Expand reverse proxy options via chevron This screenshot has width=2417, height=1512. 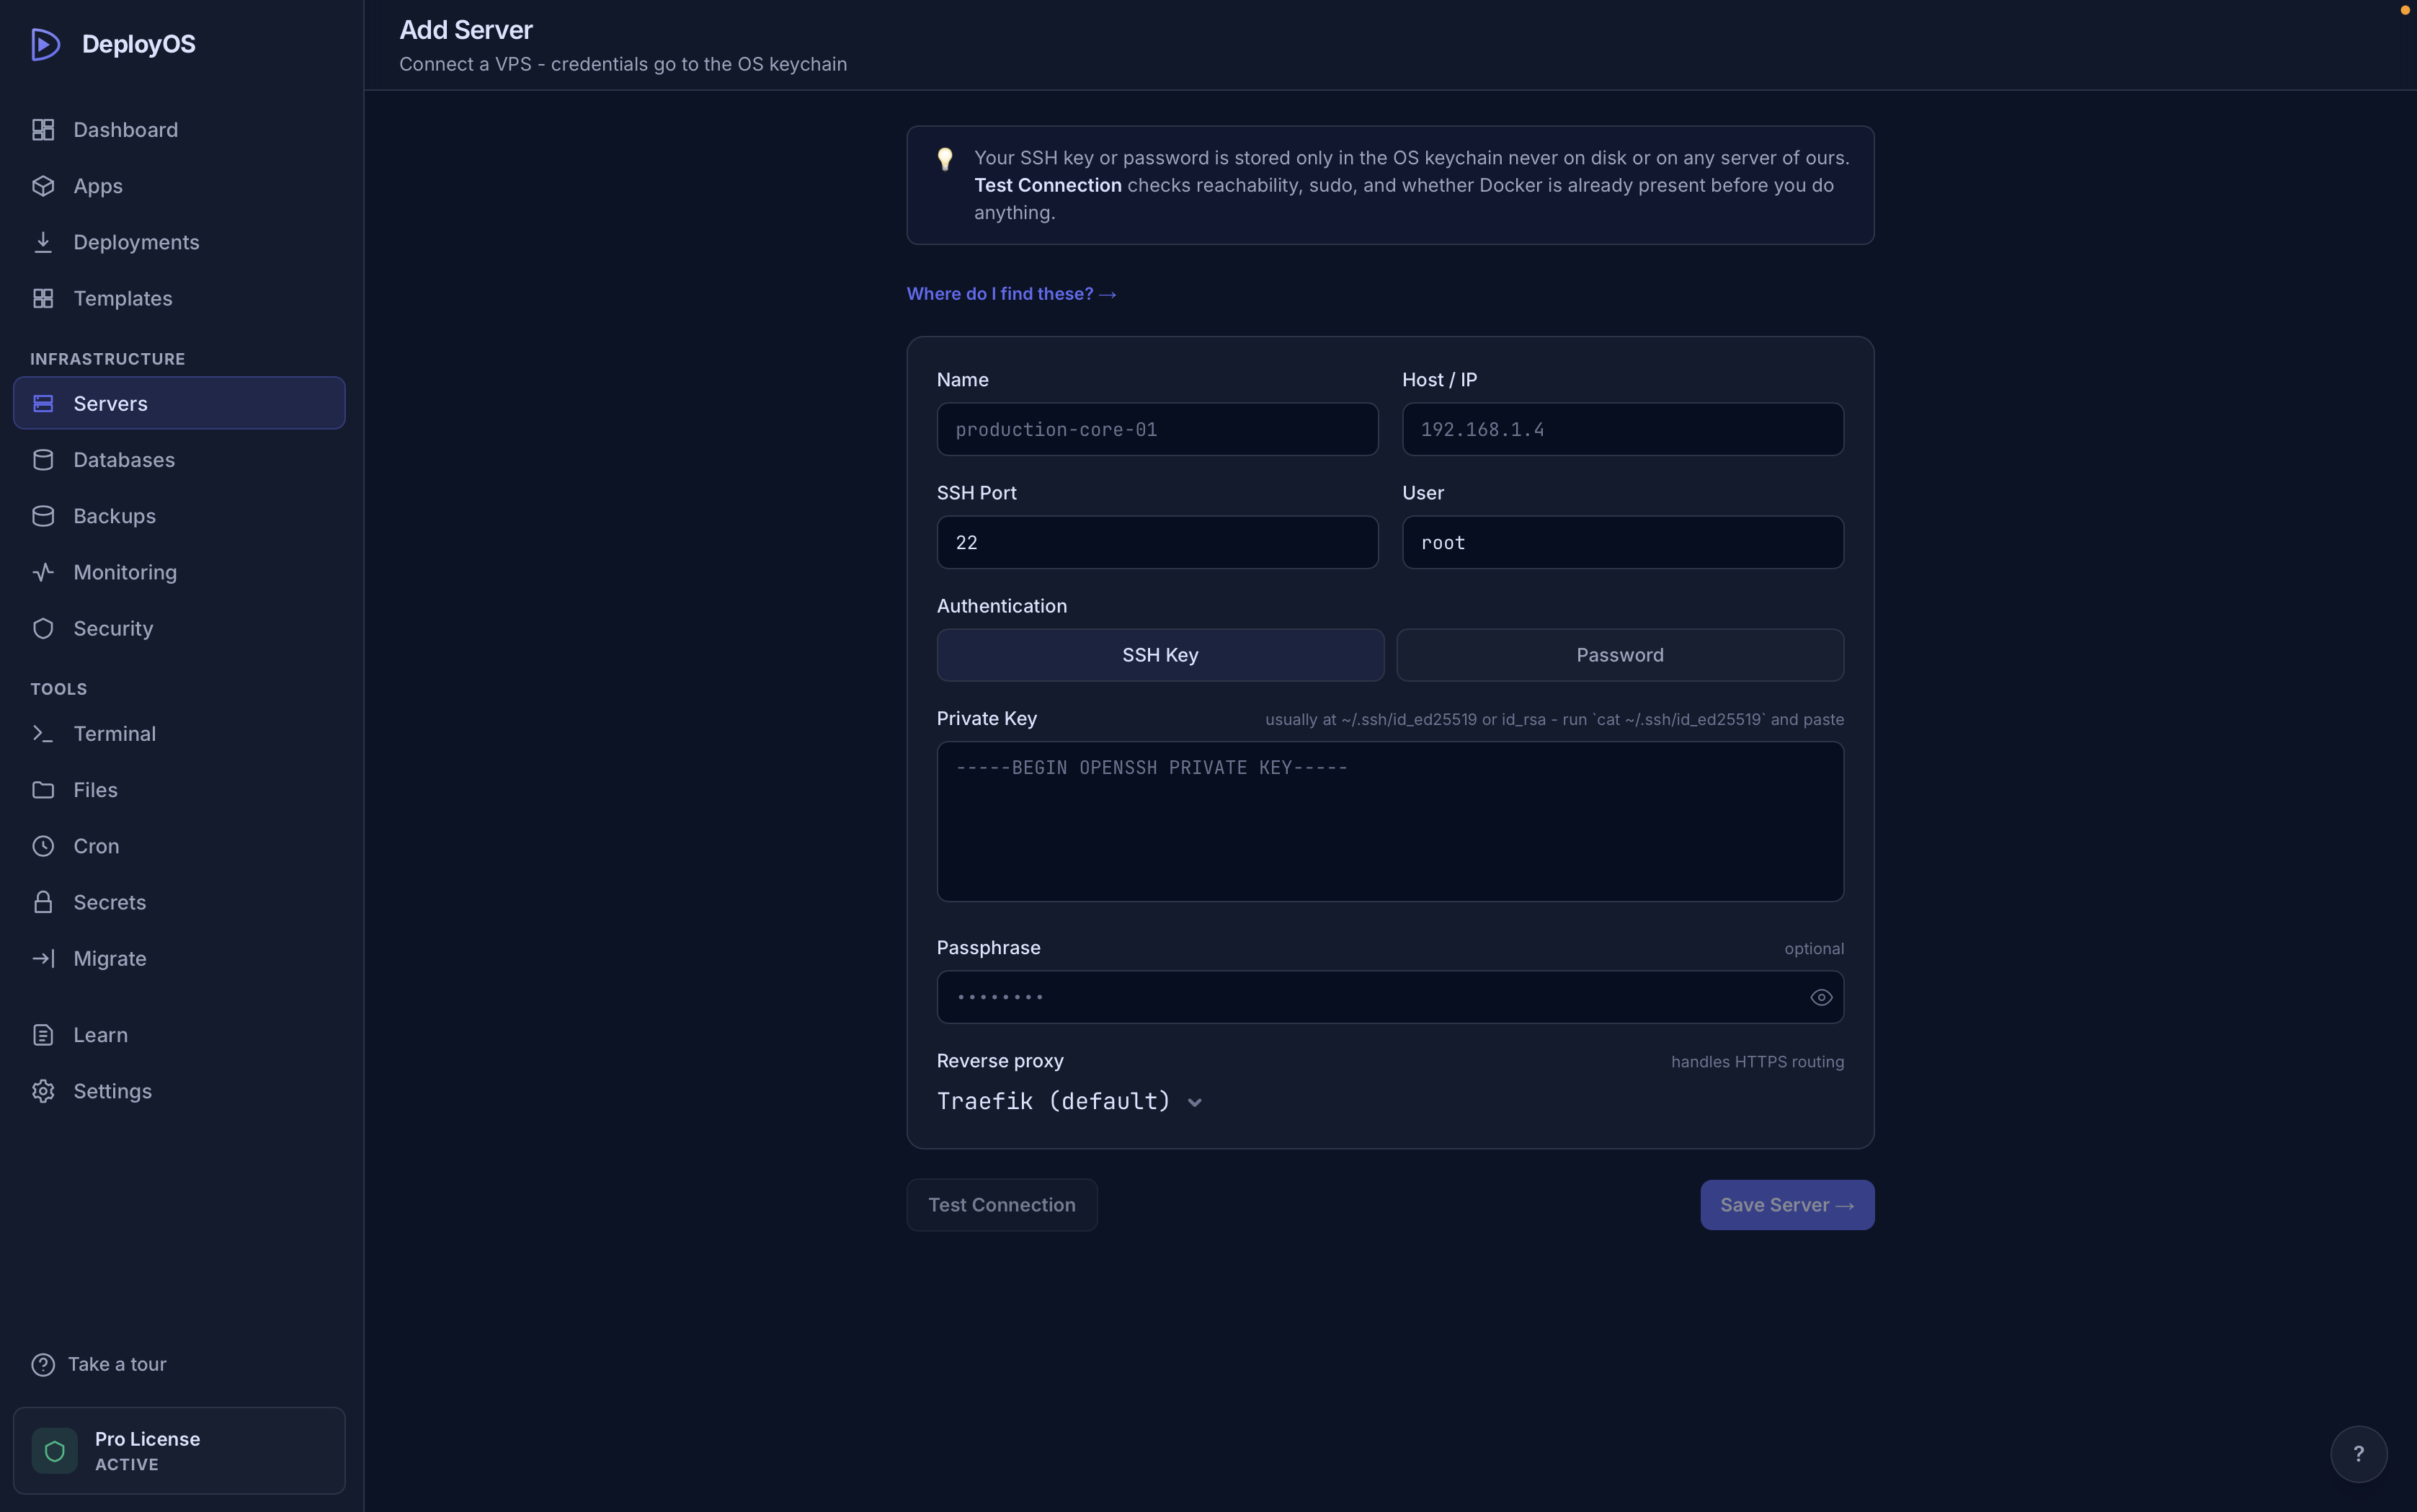click(1194, 1102)
